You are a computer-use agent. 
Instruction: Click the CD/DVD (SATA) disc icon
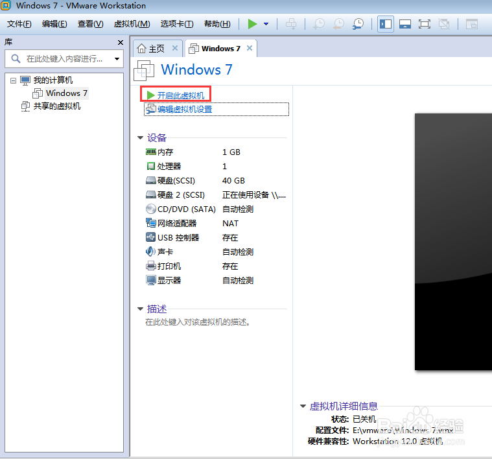tap(150, 209)
